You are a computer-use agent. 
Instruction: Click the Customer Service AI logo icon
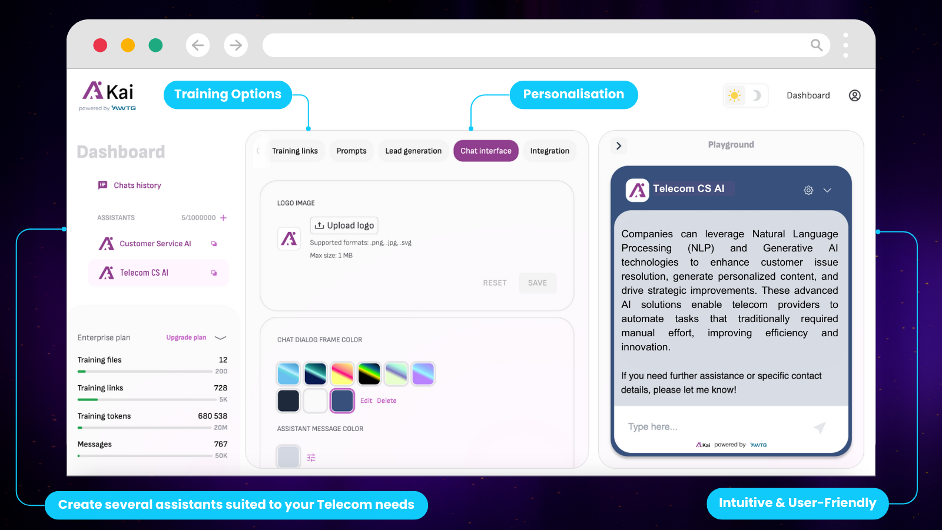point(107,243)
